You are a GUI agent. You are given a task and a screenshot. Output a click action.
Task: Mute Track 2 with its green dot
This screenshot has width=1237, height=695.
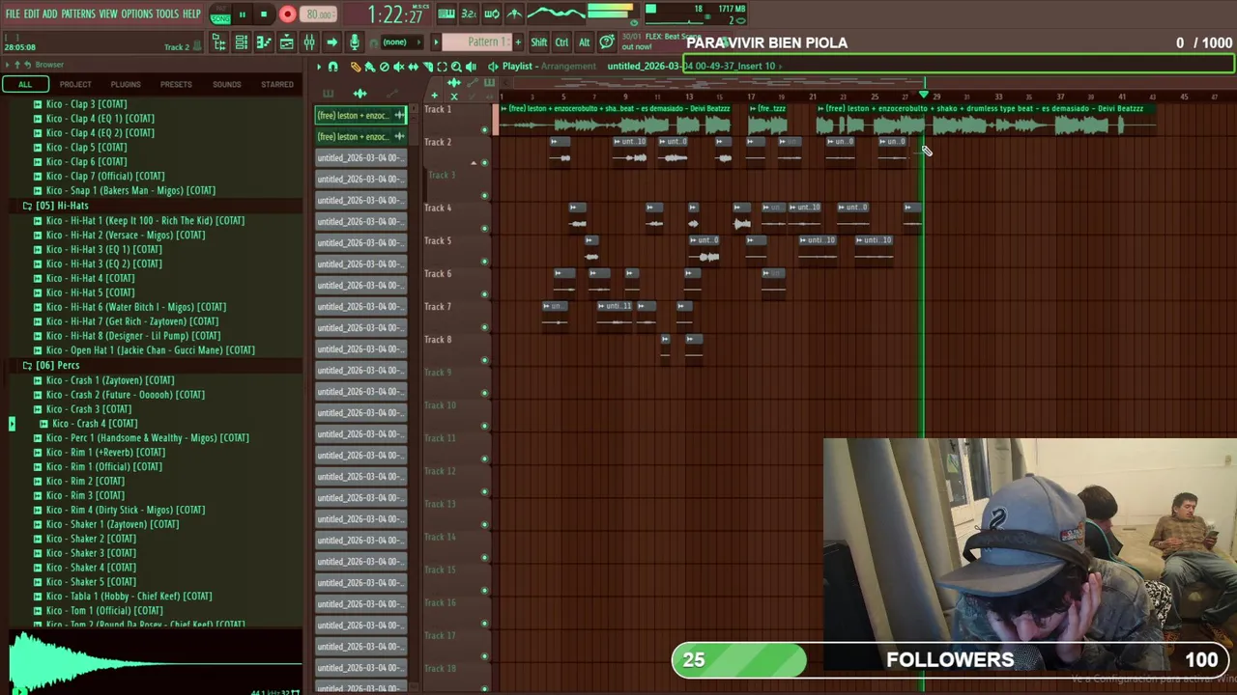point(484,163)
